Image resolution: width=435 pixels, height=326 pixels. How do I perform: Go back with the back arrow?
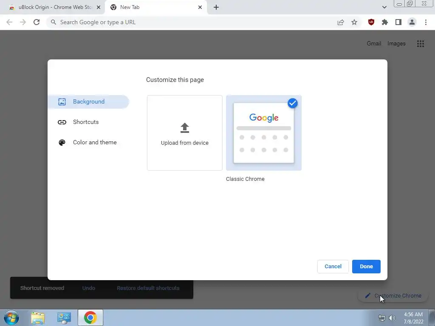coord(9,22)
